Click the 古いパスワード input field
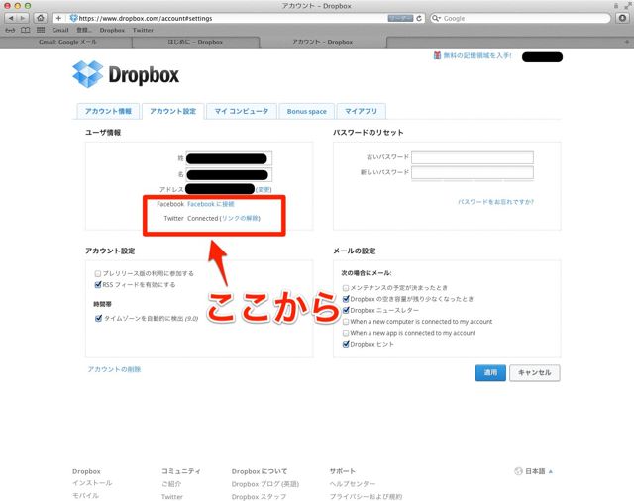 pos(473,157)
